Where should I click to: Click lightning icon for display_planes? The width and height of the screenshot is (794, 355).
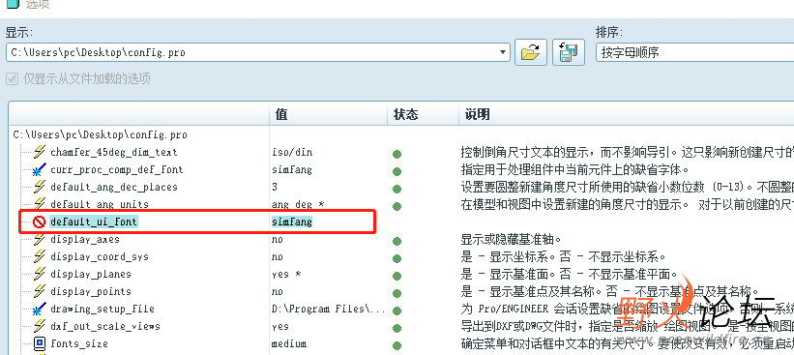click(x=40, y=274)
